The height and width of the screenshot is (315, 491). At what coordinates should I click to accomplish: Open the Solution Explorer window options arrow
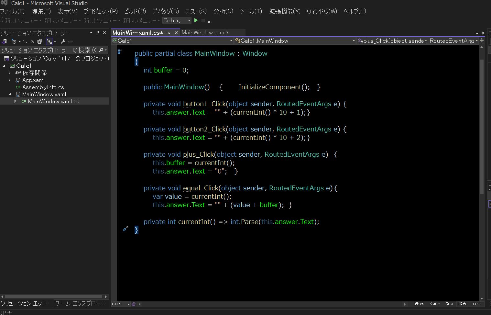tap(91, 33)
